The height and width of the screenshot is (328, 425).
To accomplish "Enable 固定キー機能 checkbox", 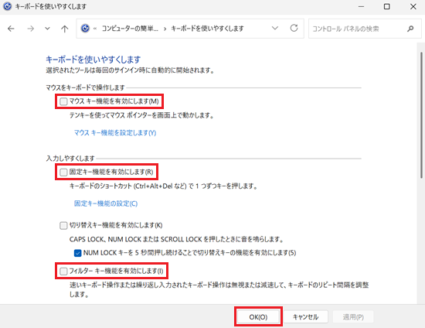I will 63,173.
